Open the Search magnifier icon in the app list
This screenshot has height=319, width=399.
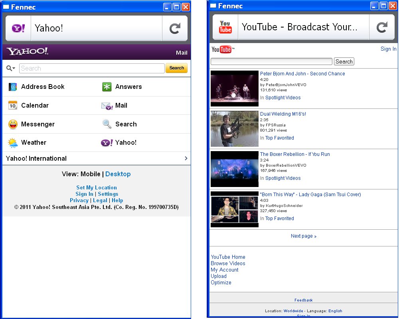(107, 124)
